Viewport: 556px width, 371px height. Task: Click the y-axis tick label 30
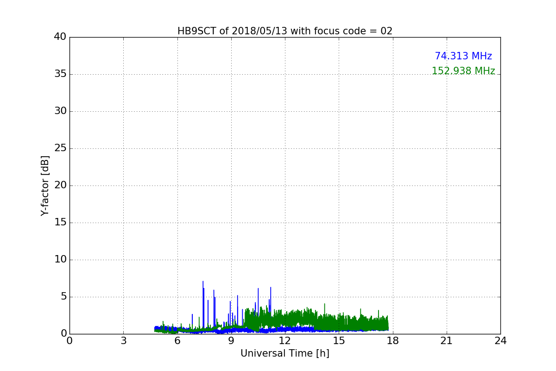60,111
